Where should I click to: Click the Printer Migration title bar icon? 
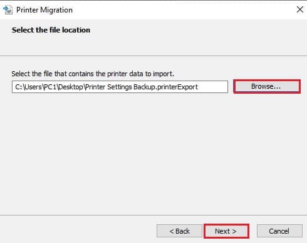pos(8,10)
